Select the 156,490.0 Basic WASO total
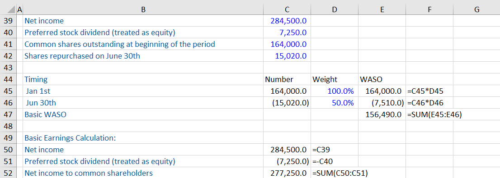500x178 pixels. tap(382, 114)
